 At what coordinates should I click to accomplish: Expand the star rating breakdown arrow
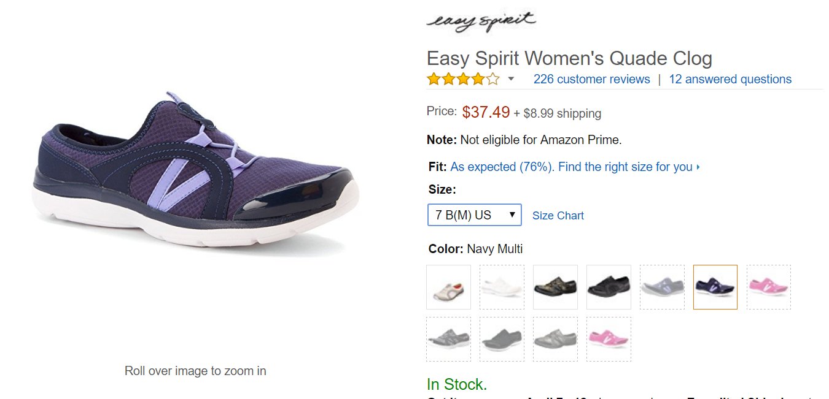pos(511,79)
